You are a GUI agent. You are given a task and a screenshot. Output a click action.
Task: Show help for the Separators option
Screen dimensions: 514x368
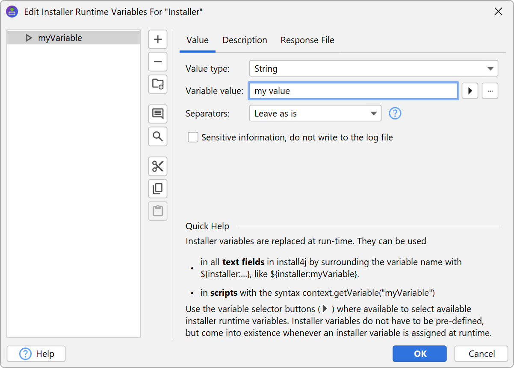click(395, 114)
